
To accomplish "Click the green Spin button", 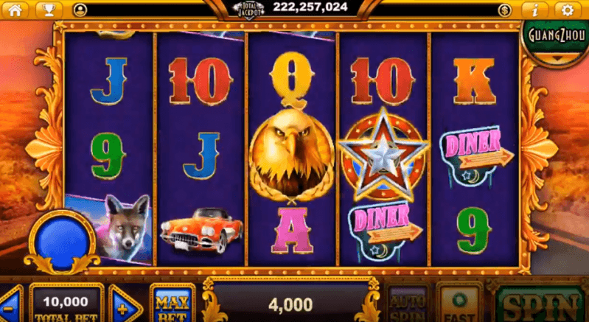I will tap(541, 304).
